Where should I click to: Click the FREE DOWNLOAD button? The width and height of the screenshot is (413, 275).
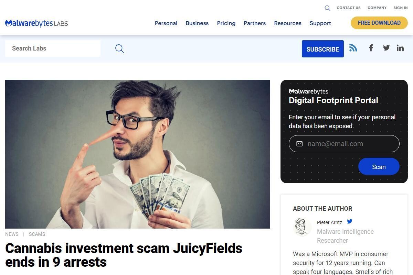[379, 23]
